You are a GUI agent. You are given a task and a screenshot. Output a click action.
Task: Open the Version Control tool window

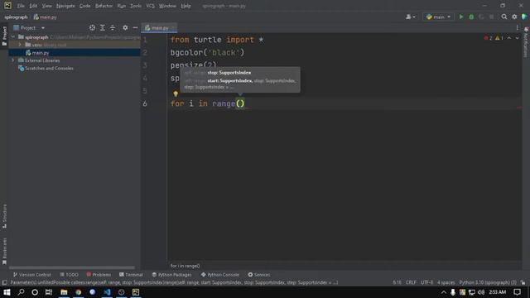point(31,275)
